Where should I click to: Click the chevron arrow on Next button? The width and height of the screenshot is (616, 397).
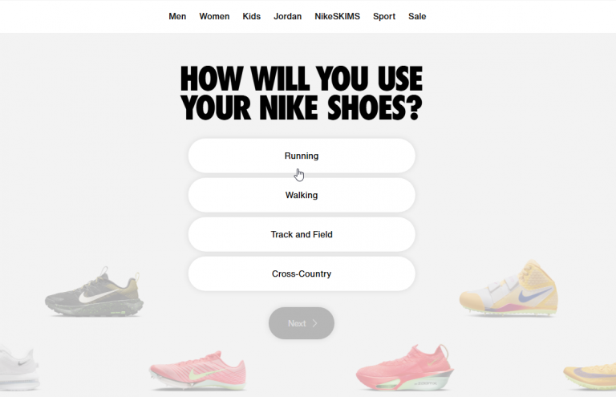pyautogui.click(x=314, y=323)
